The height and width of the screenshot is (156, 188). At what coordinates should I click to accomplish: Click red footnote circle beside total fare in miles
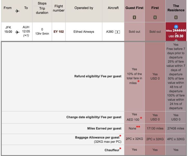[x=139, y=81]
